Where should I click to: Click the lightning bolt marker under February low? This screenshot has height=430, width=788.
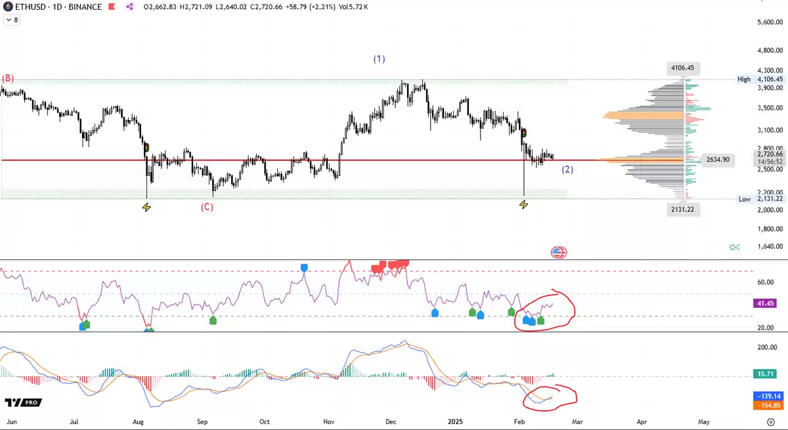click(523, 205)
